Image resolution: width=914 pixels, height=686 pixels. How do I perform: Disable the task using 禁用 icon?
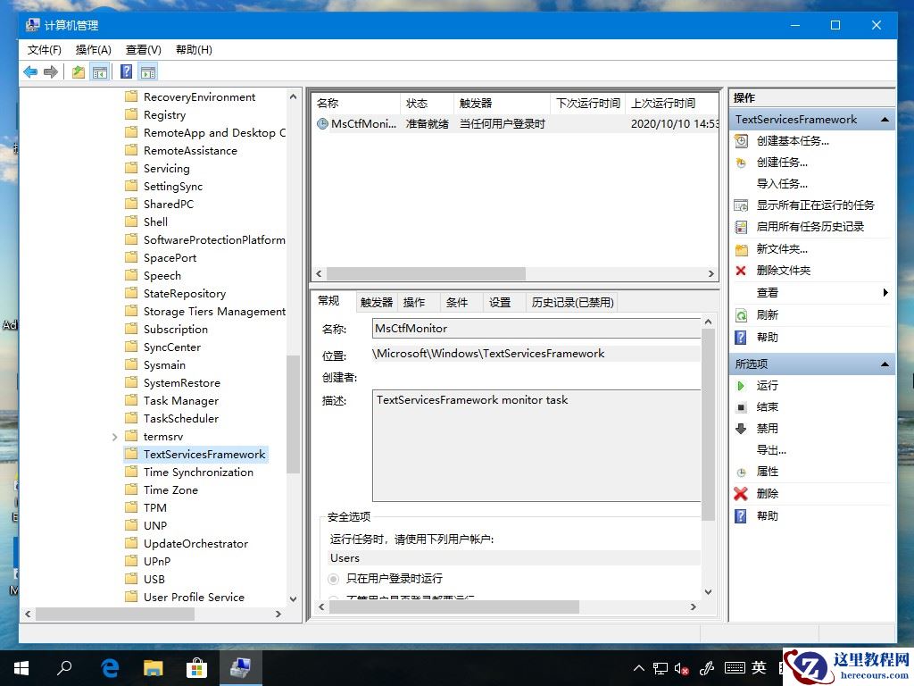(x=764, y=428)
